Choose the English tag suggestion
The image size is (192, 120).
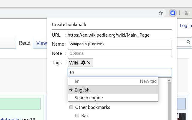[x=82, y=90]
